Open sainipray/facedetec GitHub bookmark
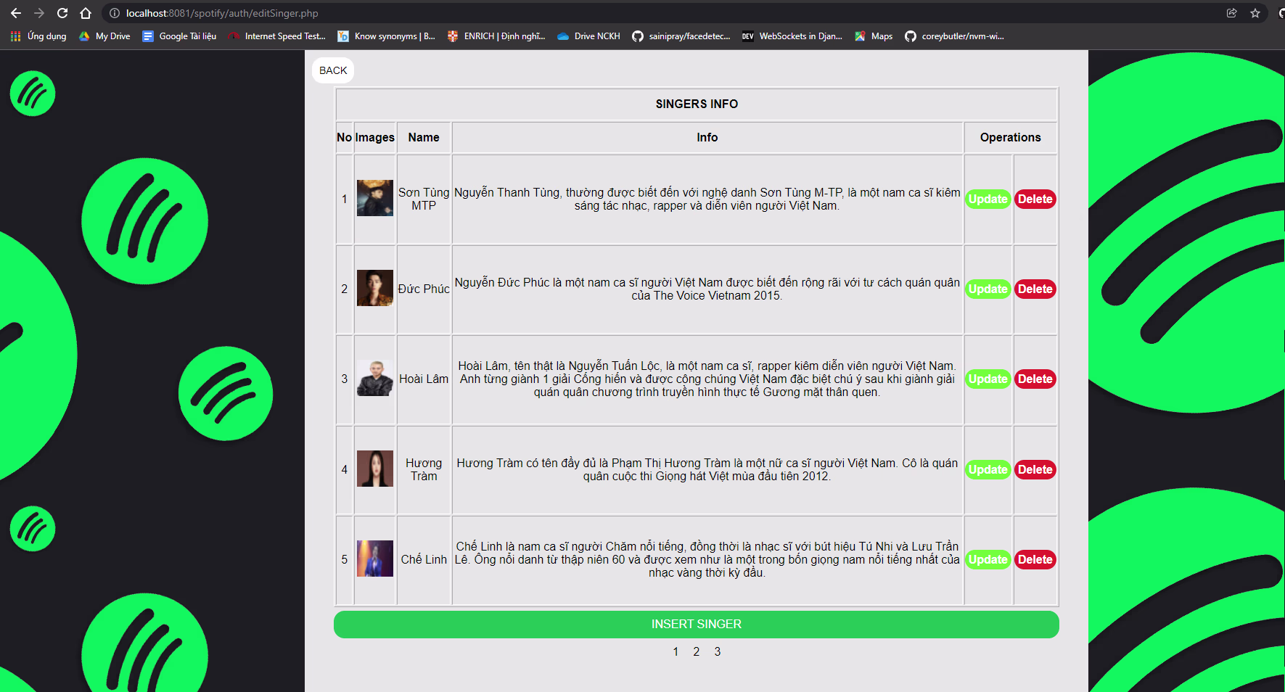The width and height of the screenshot is (1285, 692). coord(681,36)
